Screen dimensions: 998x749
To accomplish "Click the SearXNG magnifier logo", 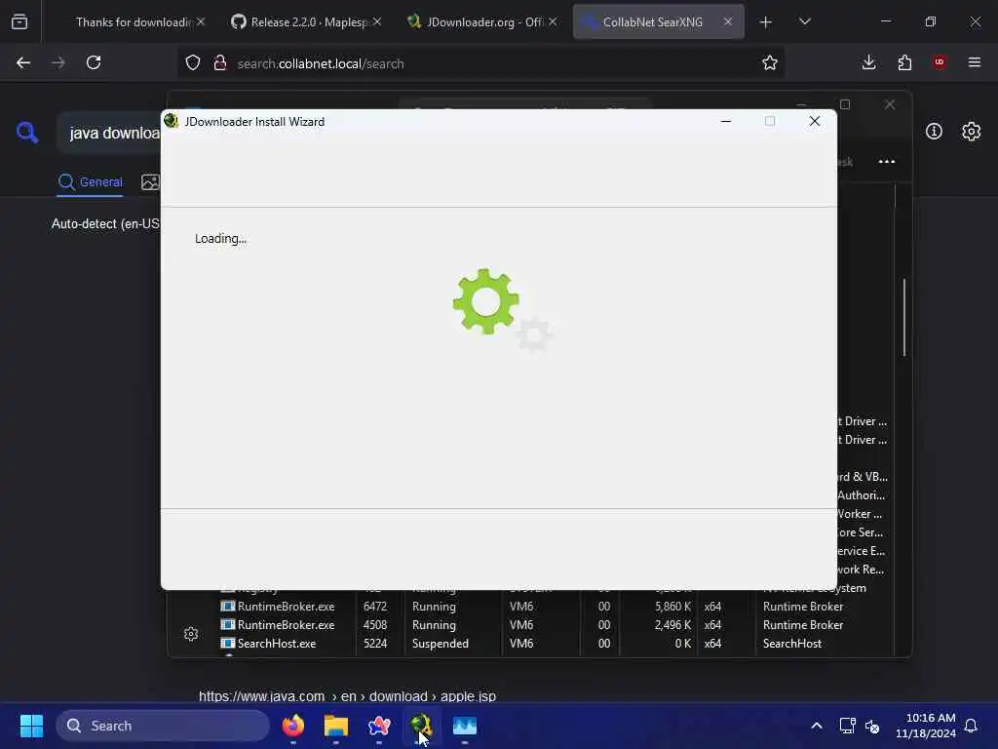I will (x=27, y=133).
